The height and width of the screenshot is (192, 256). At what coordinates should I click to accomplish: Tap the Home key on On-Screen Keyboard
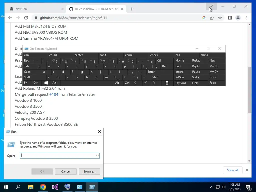click(182, 60)
